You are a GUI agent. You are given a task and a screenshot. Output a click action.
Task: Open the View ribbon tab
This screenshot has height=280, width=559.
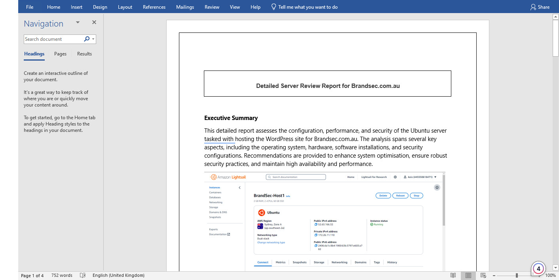[235, 7]
